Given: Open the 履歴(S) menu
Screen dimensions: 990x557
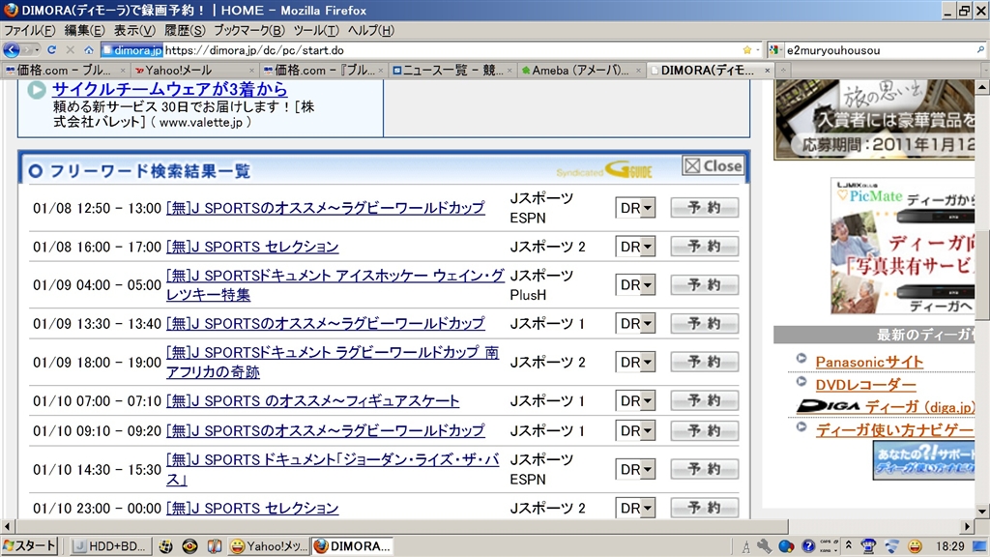Looking at the screenshot, I should coord(185,30).
